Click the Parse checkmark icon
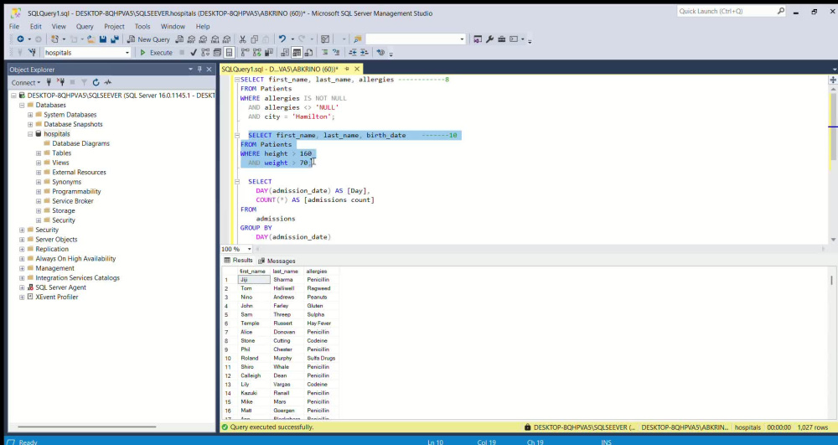838x445 pixels. click(x=194, y=52)
